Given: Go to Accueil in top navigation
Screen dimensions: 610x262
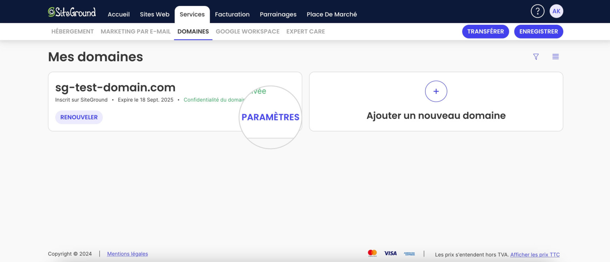Looking at the screenshot, I should tap(119, 14).
